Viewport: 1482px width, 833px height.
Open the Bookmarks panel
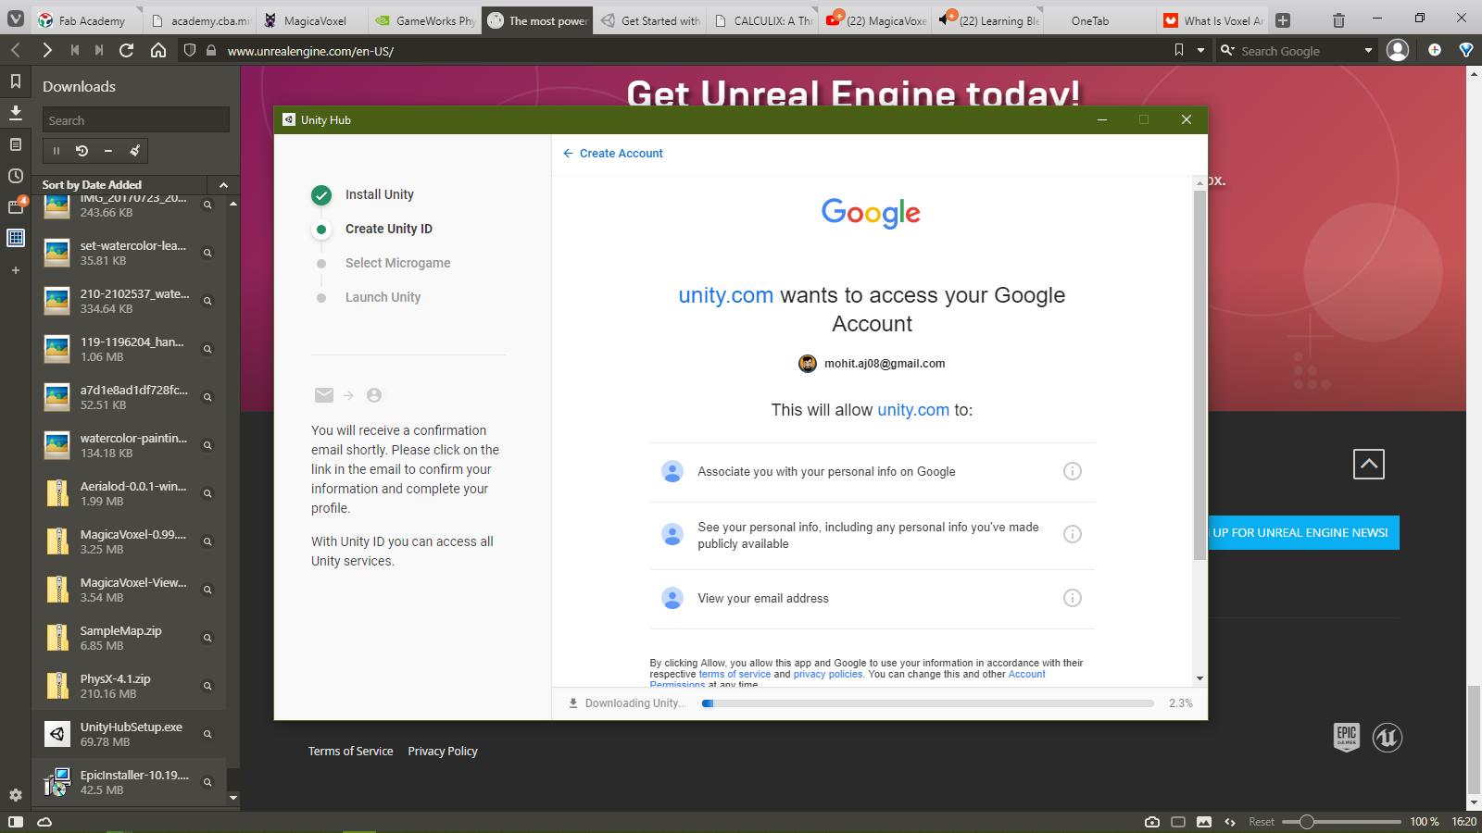(16, 81)
